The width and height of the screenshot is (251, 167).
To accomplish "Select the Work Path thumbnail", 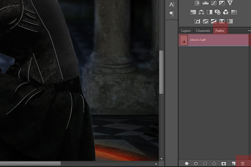I will 184,40.
